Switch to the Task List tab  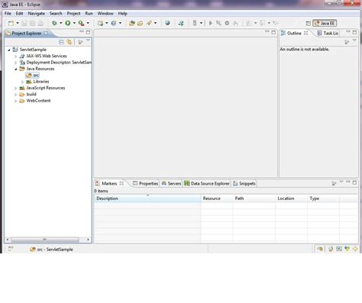pos(328,34)
